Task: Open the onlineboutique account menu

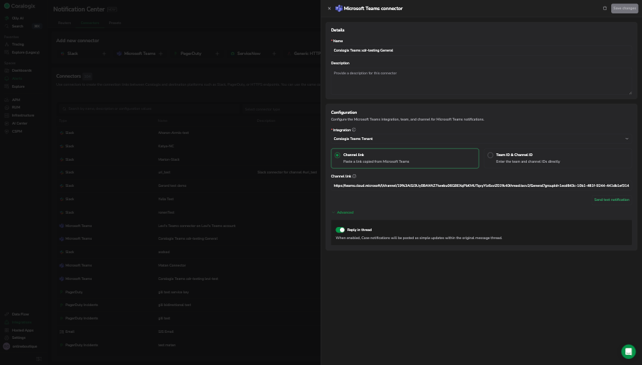Action: pyautogui.click(x=21, y=346)
